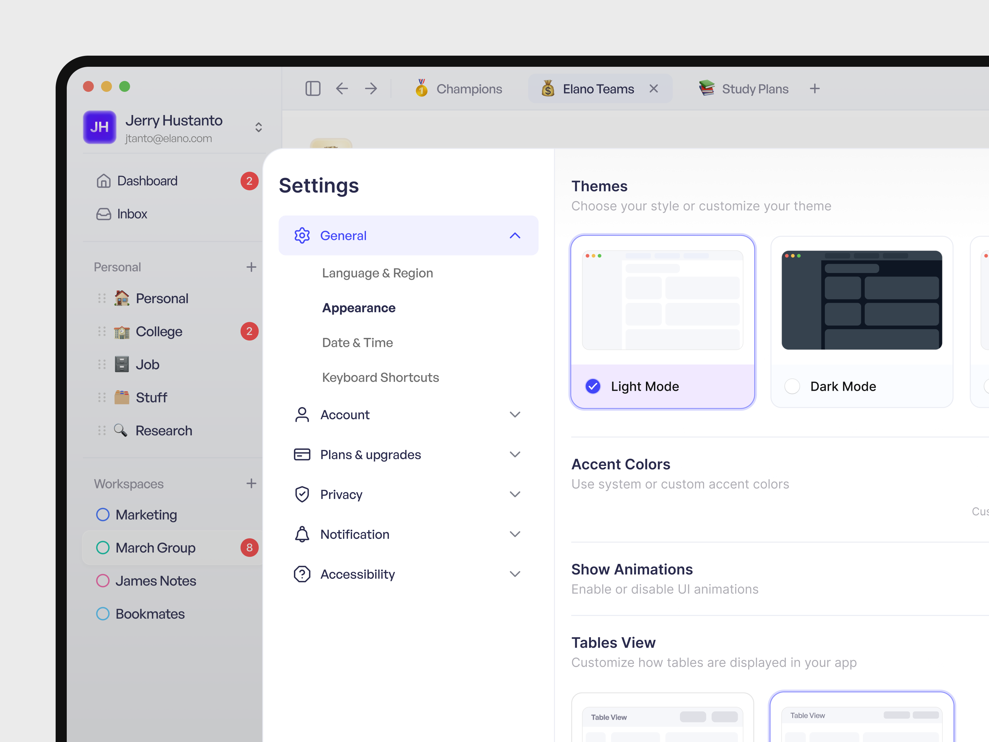Click the Inbox icon in the sidebar

click(103, 214)
